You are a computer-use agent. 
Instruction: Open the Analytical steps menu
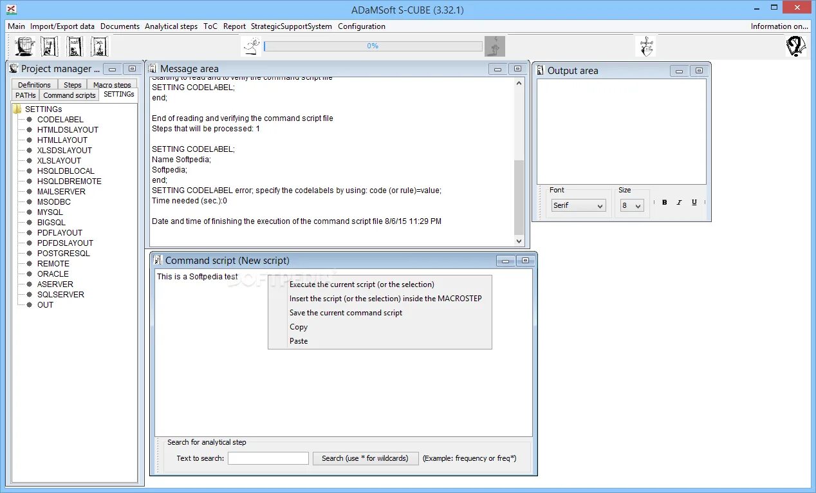tap(171, 26)
